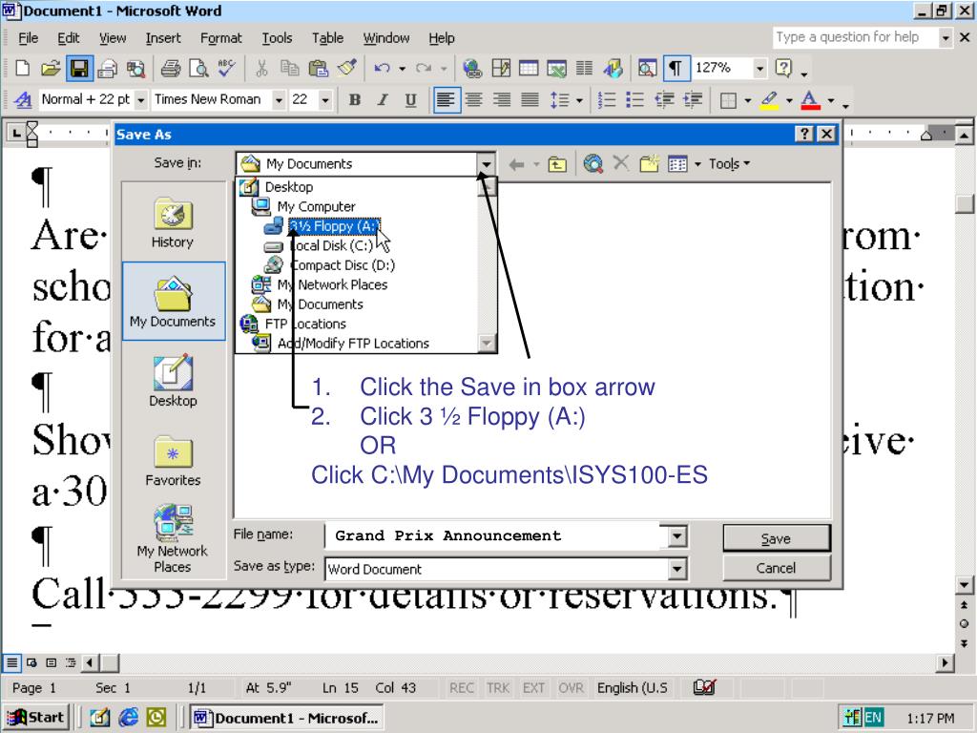Open the Tools dropdown in Save As dialog

[729, 164]
